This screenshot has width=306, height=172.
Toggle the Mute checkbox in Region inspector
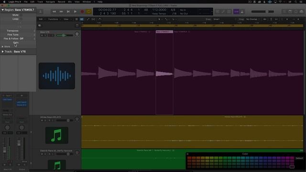tap(21, 15)
